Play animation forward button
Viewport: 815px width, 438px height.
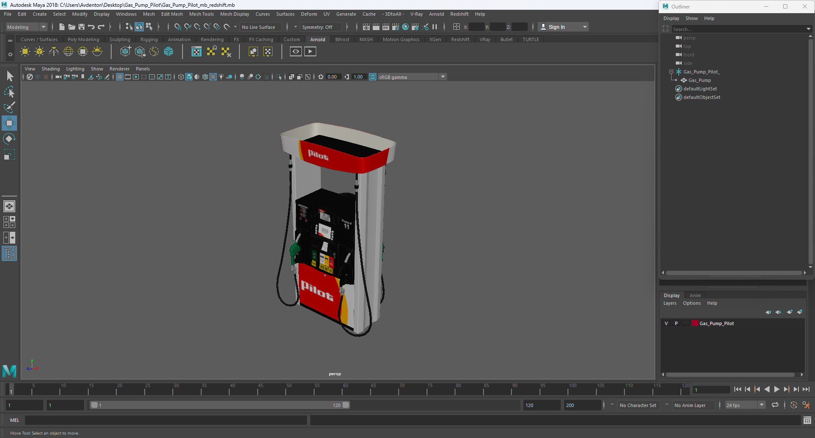[776, 389]
